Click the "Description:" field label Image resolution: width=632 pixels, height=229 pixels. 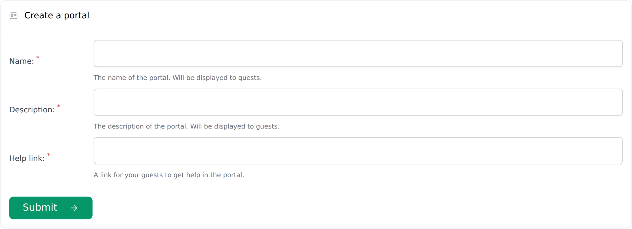[x=32, y=110]
